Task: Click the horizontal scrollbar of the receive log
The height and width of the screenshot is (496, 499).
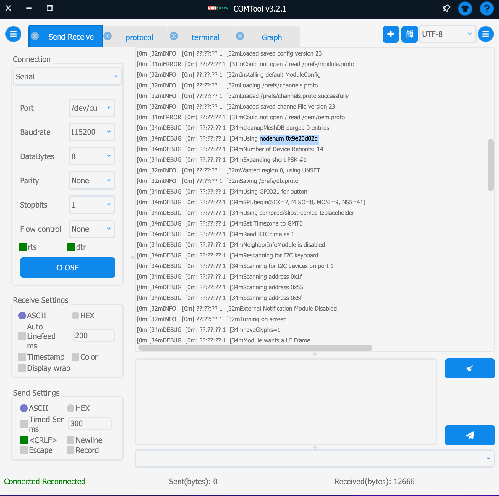Action: (x=255, y=347)
